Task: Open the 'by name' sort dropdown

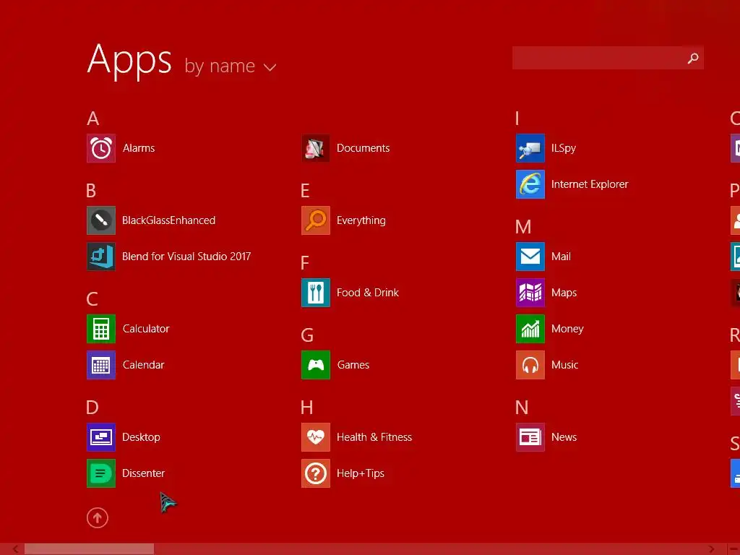Action: coord(231,66)
